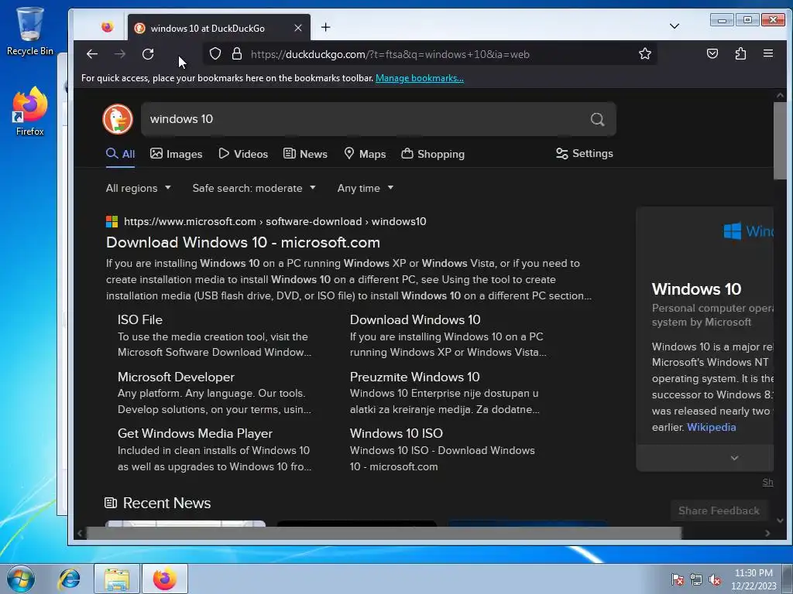Click Share Feedback button
The height and width of the screenshot is (594, 793).
tap(719, 510)
